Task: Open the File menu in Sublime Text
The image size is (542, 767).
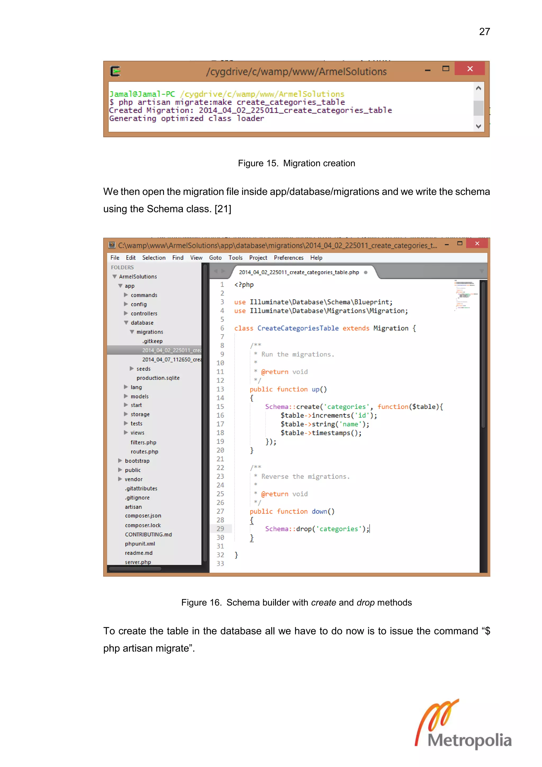Action: point(115,257)
